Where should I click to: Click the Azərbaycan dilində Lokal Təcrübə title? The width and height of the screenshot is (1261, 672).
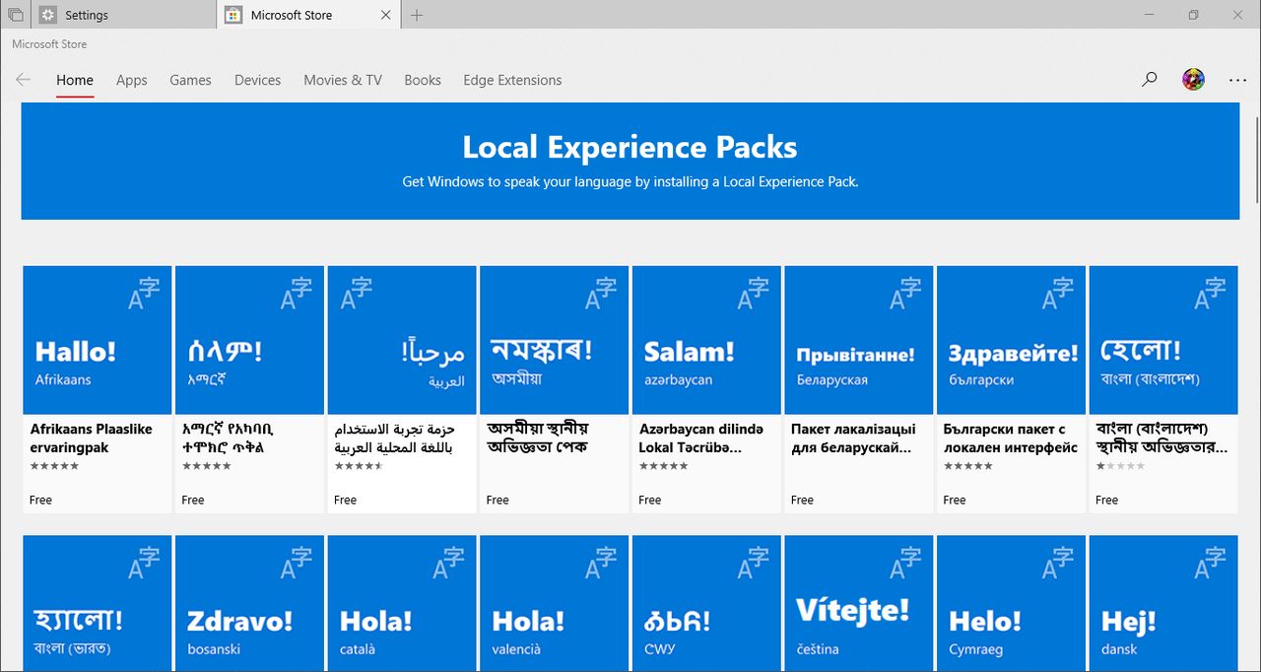tap(701, 438)
